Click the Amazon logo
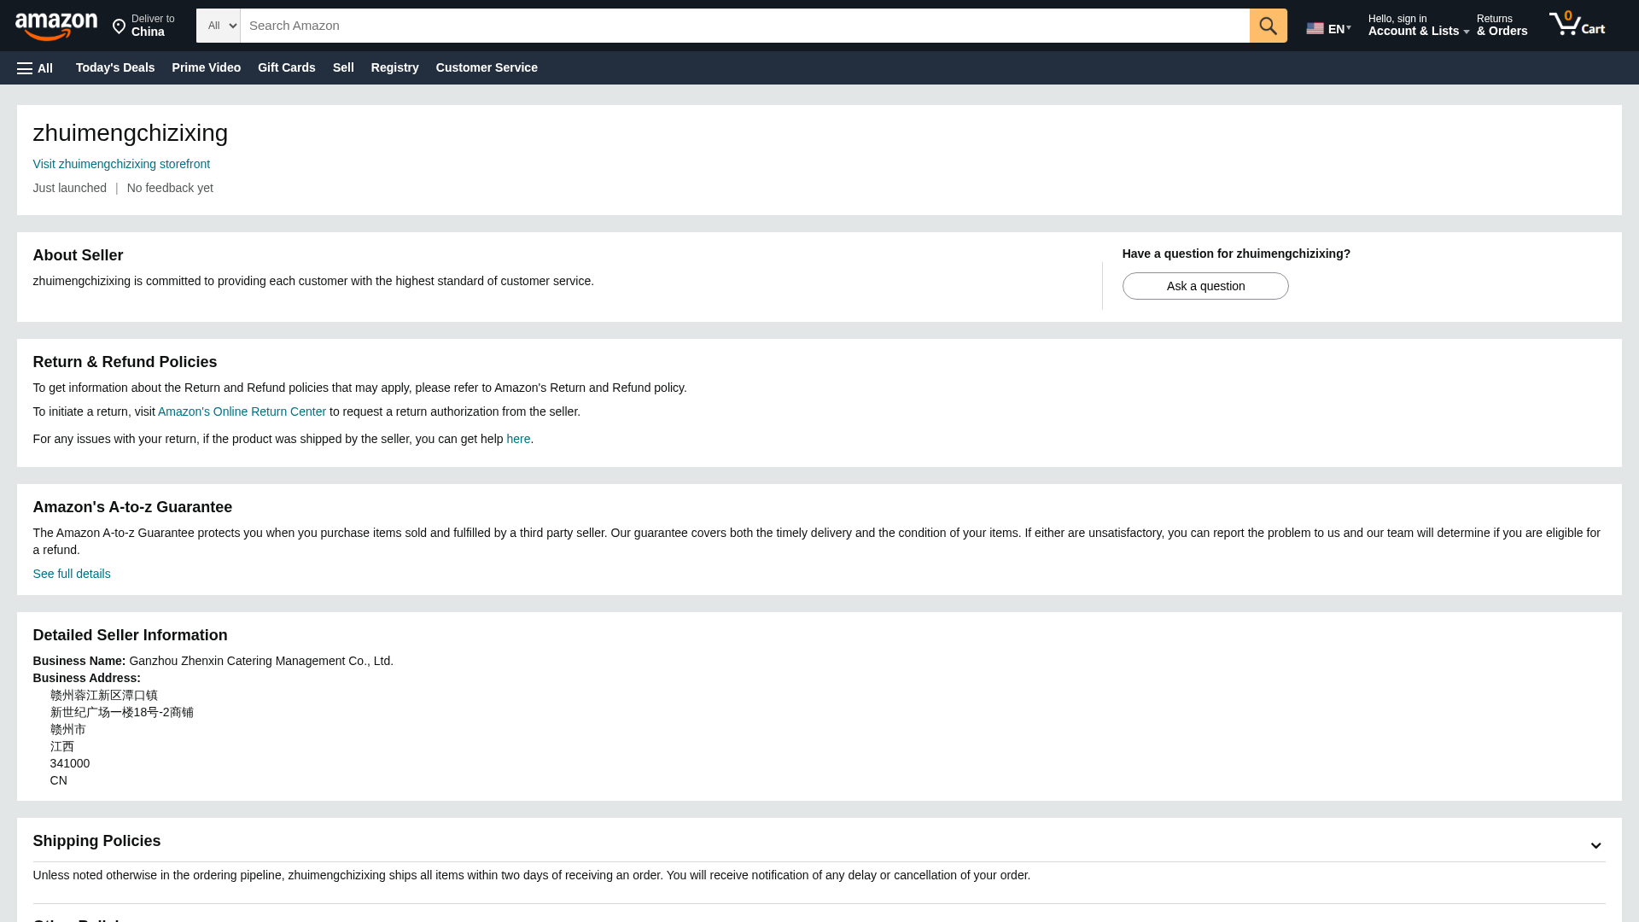Image resolution: width=1639 pixels, height=922 pixels. click(x=56, y=26)
